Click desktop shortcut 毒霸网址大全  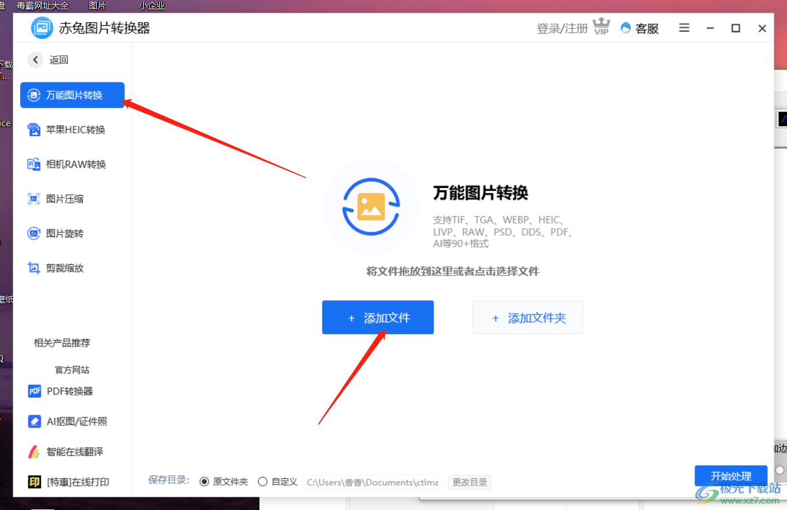[43, 6]
